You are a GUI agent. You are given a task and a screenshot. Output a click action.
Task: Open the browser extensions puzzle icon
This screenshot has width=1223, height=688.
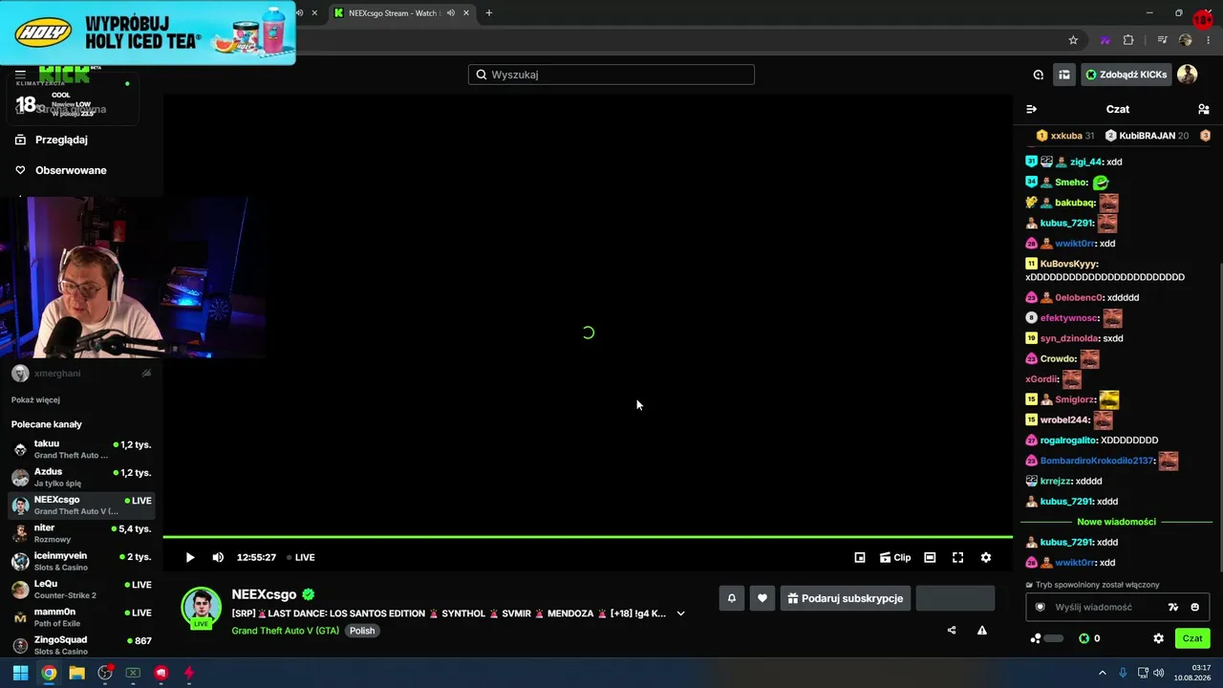pyautogui.click(x=1128, y=40)
